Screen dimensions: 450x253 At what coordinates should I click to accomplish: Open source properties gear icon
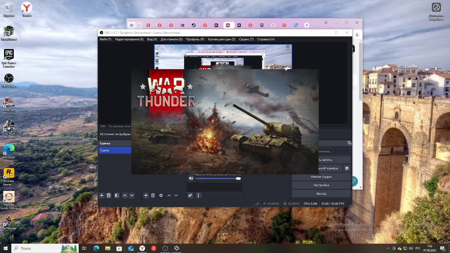coord(161,195)
